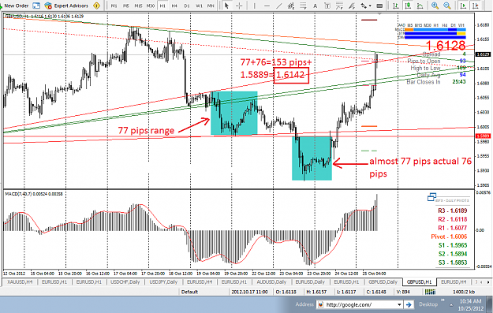The width and height of the screenshot is (493, 313).
Task: Click the R3 - 1.6189 pivot level
Action: pyautogui.click(x=453, y=211)
